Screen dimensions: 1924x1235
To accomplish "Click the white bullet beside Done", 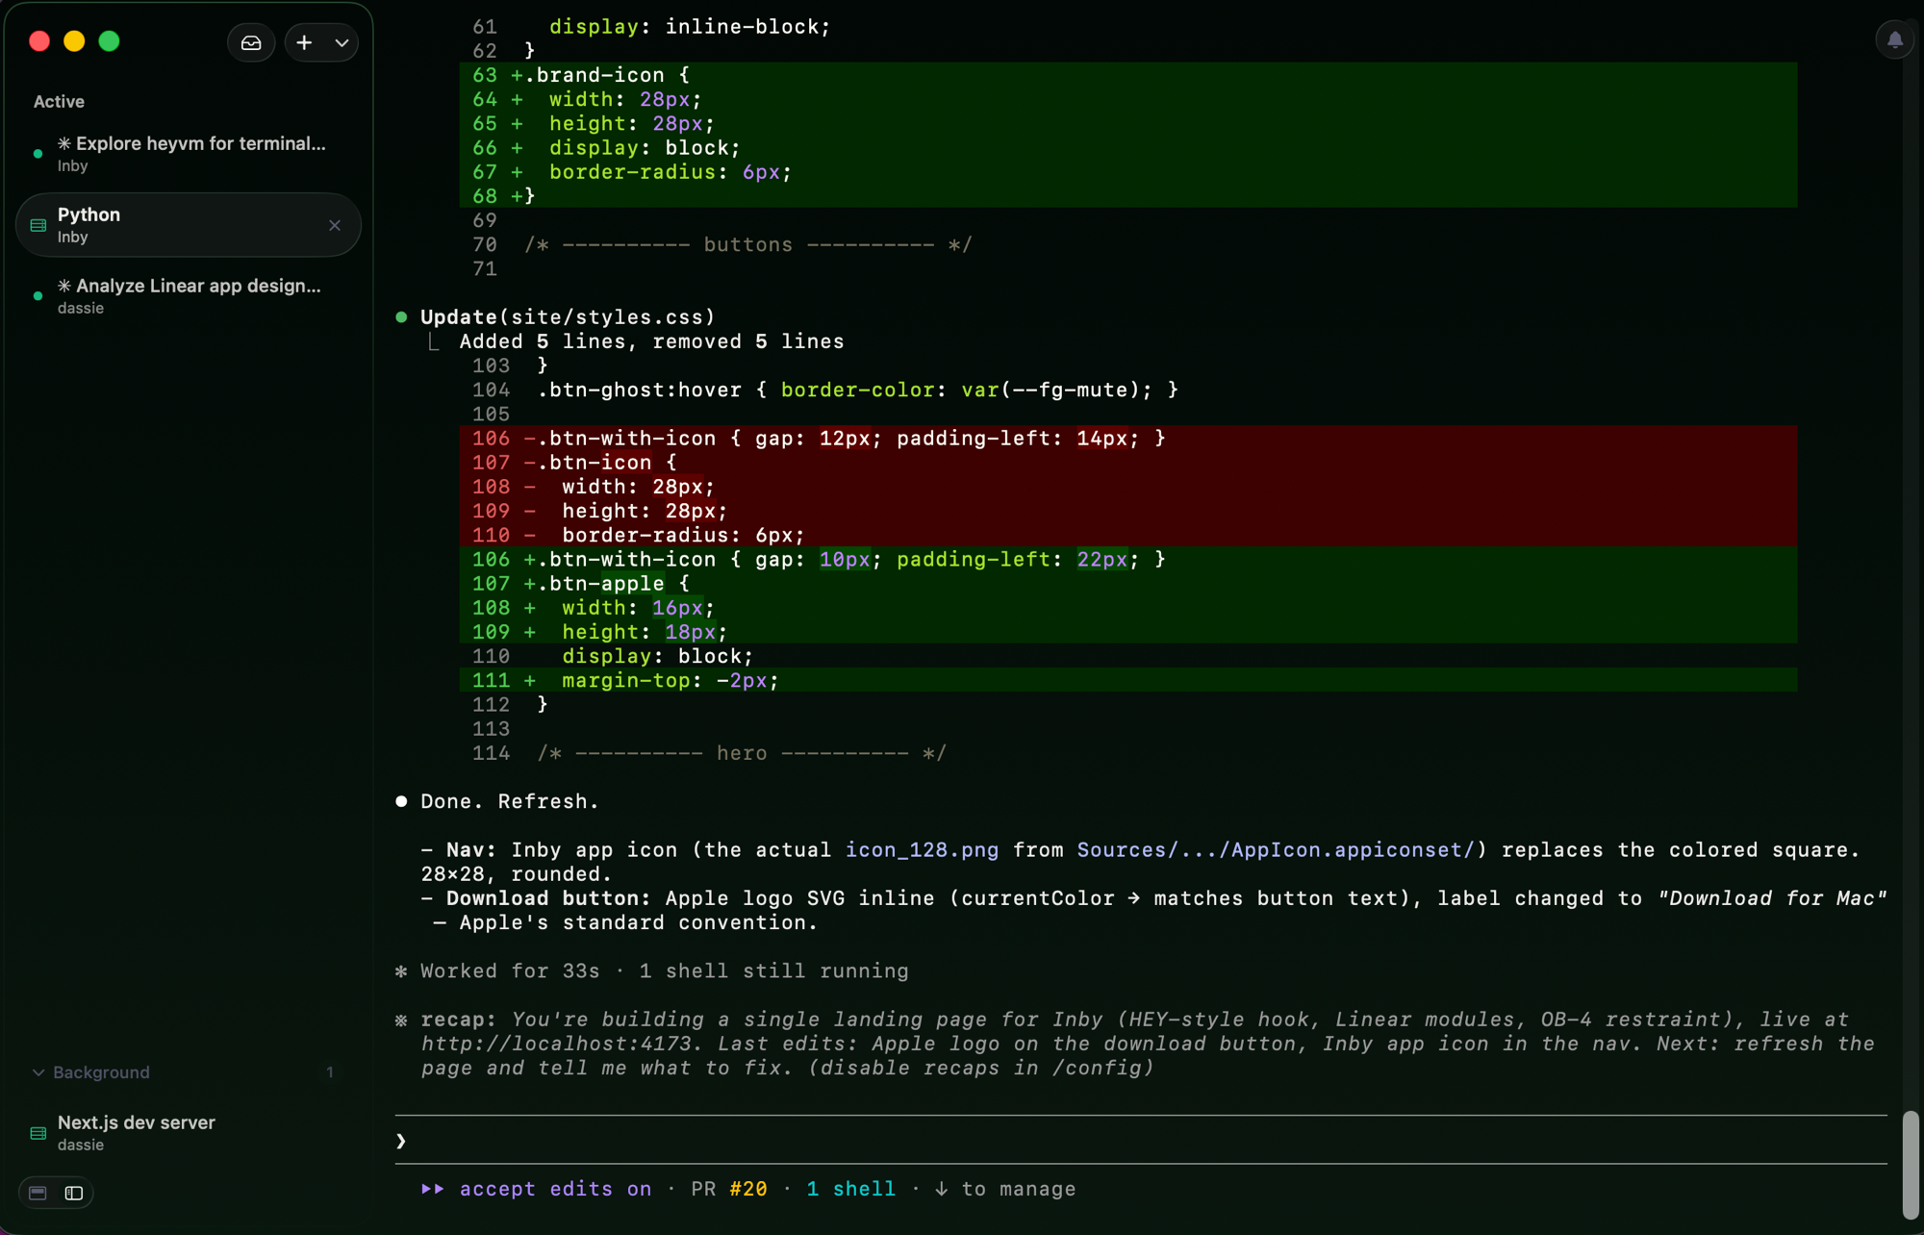I will pos(401,801).
